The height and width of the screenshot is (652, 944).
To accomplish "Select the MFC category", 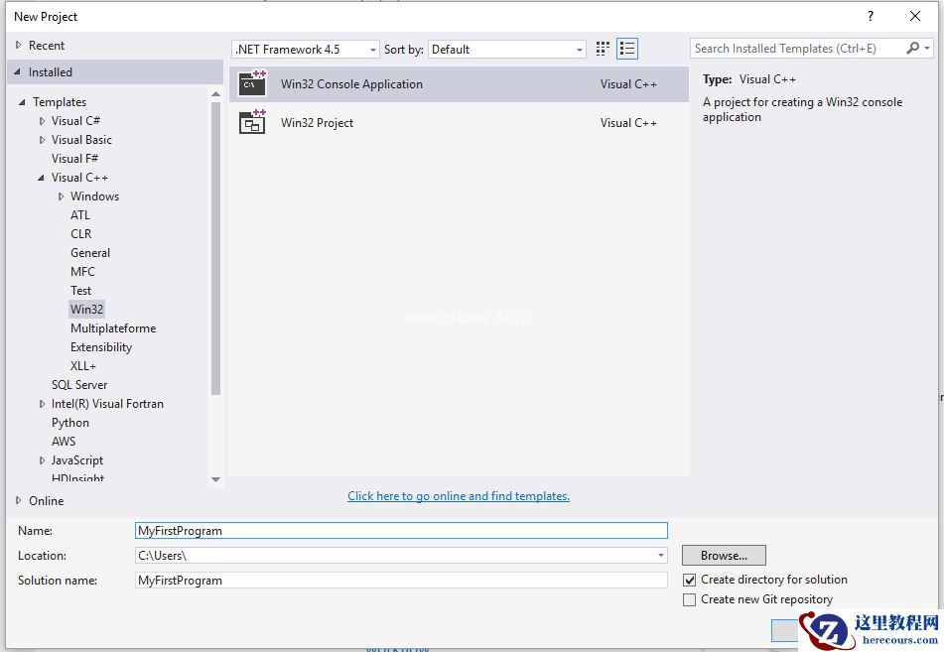I will (82, 272).
